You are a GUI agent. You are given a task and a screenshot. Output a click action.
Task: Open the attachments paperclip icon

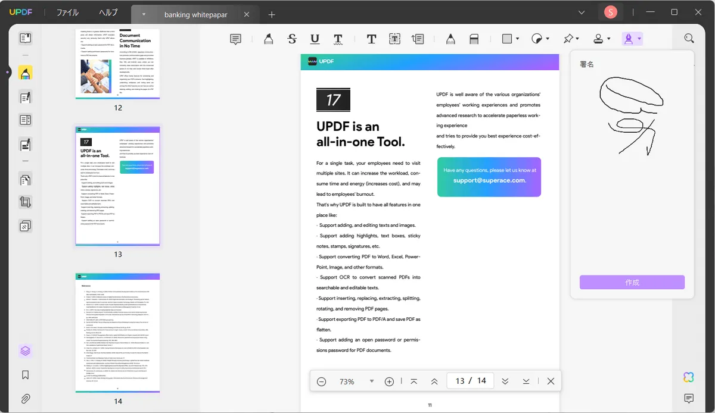coord(25,399)
